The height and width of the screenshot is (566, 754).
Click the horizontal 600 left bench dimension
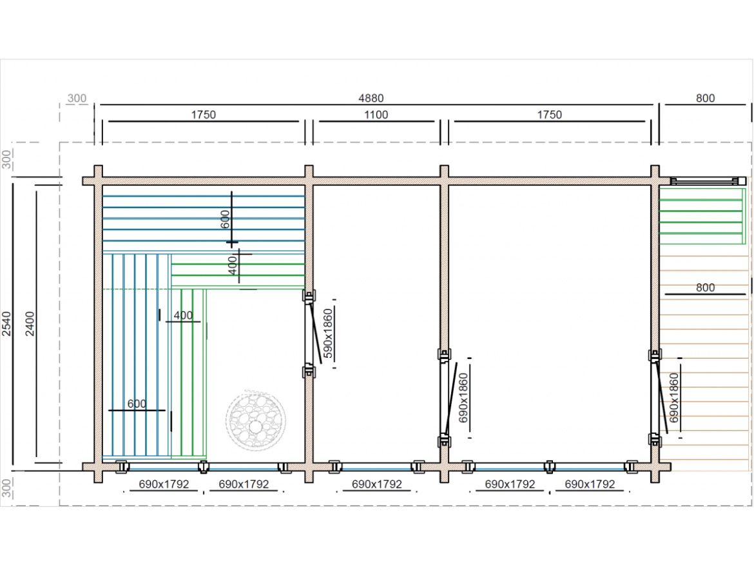pos(137,404)
